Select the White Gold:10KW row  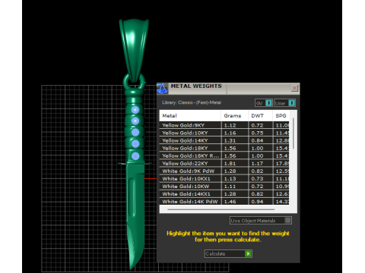[x=224, y=187]
